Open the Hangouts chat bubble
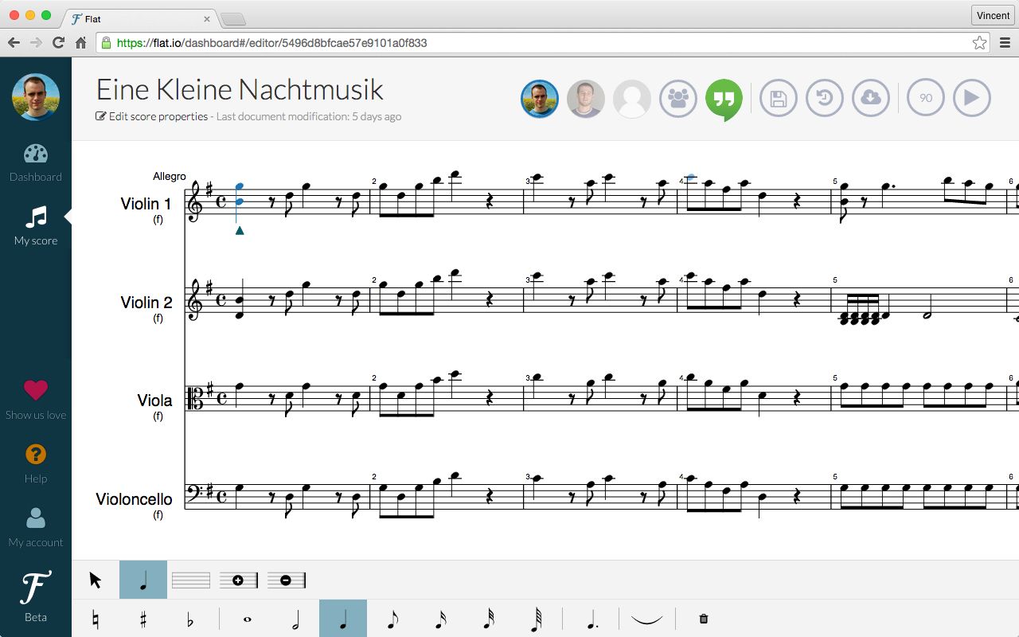The width and height of the screenshot is (1019, 637). [x=724, y=100]
